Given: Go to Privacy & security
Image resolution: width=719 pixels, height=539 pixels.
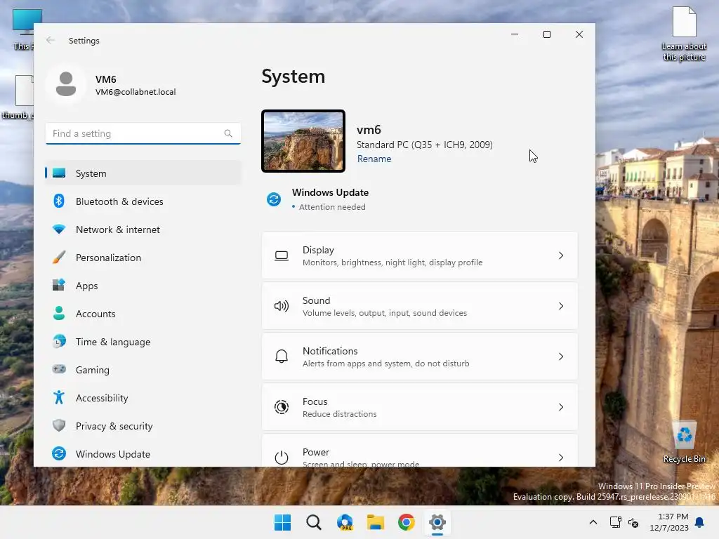Looking at the screenshot, I should coord(143,426).
